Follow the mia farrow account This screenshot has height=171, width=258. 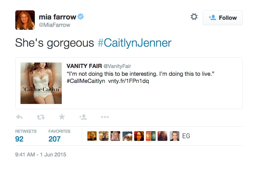pos(223,18)
